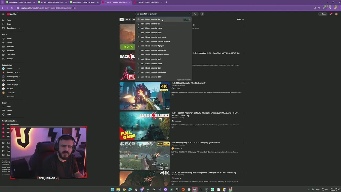Choose suggestion 'back 4 blood gameplay 2023'

[x=163, y=33]
